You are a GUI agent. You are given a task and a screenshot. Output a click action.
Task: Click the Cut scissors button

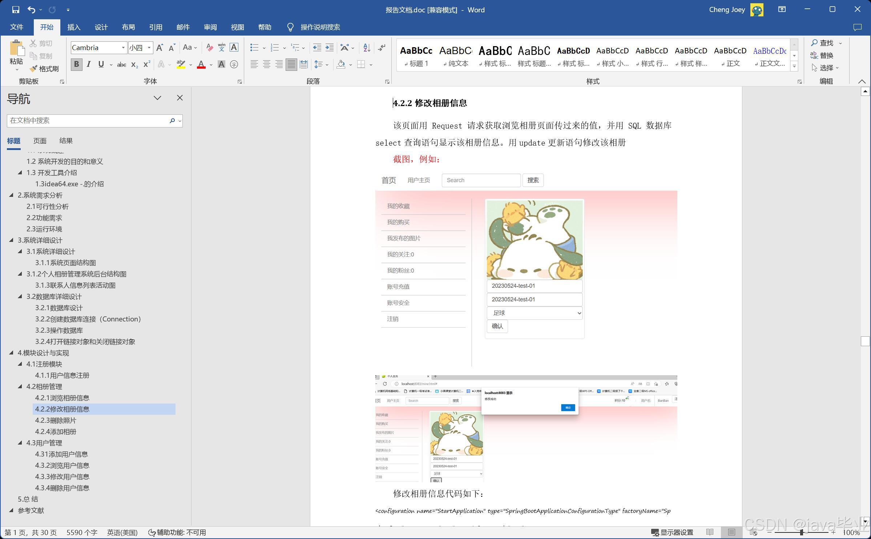(41, 44)
